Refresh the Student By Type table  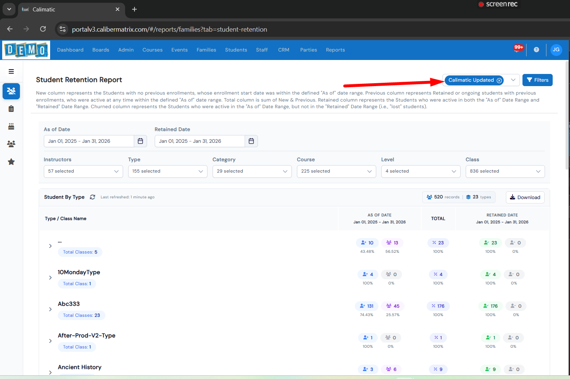92,197
